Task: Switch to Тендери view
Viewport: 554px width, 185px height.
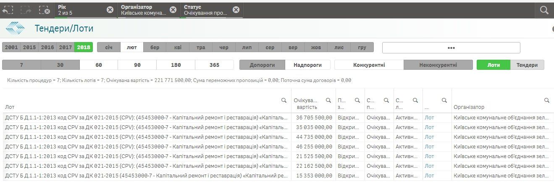Action: 527,65
